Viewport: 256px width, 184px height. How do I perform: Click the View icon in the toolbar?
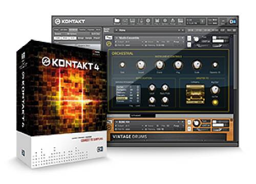tap(181, 21)
